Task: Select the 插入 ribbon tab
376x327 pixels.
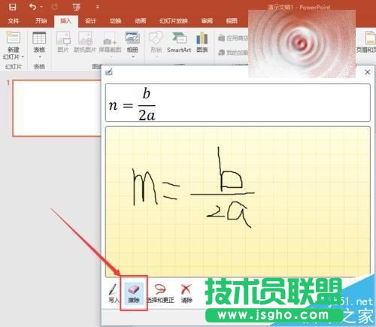Action: point(65,21)
